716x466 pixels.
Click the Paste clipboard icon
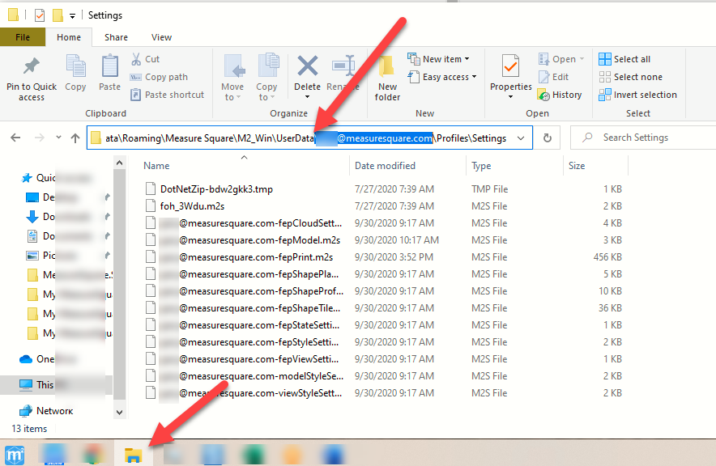pos(109,66)
